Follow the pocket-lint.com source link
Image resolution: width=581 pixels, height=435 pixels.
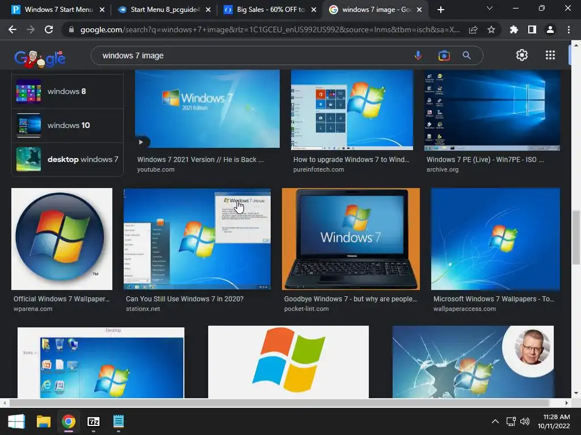[306, 309]
